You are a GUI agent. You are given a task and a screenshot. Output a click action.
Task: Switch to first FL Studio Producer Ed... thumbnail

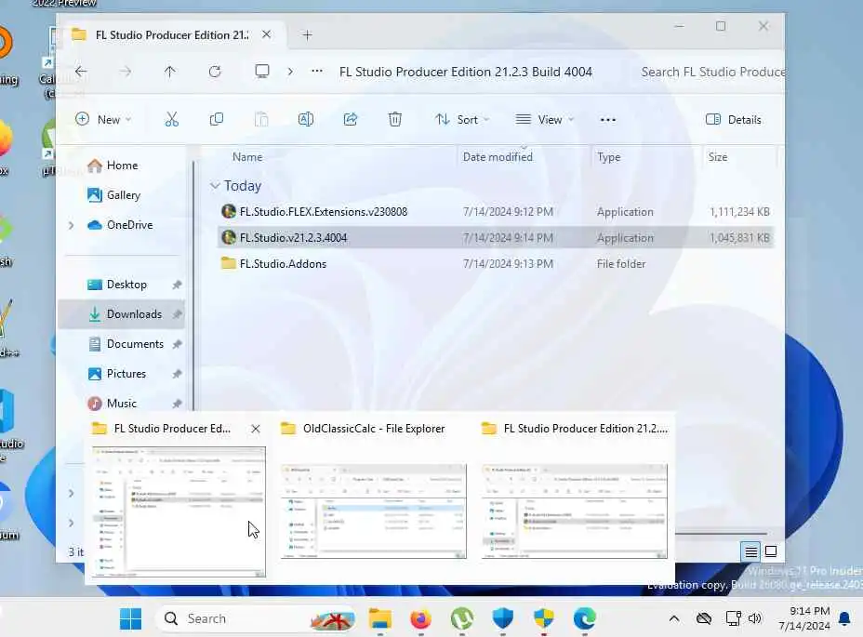[x=179, y=511]
